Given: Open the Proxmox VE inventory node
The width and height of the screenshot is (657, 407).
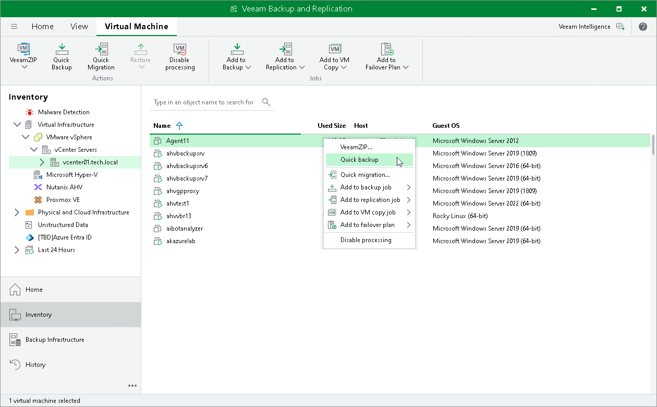Looking at the screenshot, I should [64, 199].
